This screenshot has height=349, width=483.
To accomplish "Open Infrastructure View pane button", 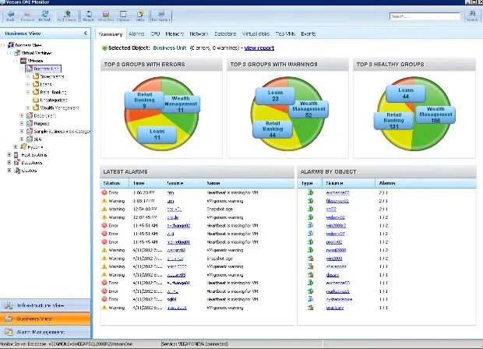I will coord(45,305).
